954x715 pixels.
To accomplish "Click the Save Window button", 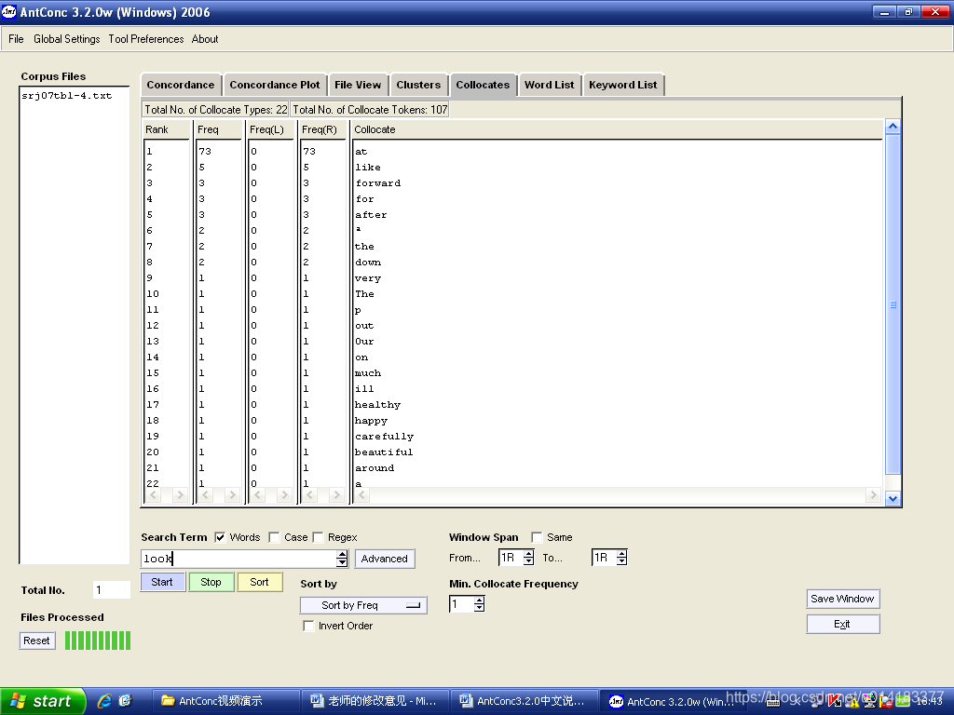I will coord(842,599).
